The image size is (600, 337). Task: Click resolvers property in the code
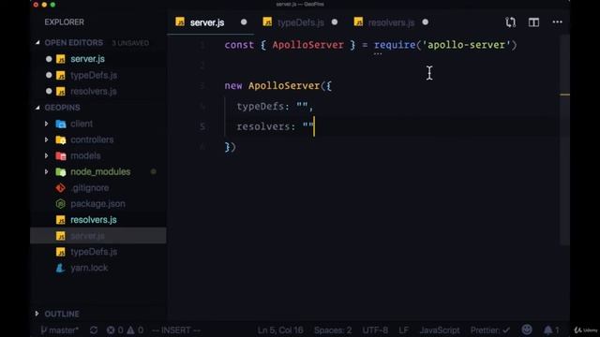(262, 126)
